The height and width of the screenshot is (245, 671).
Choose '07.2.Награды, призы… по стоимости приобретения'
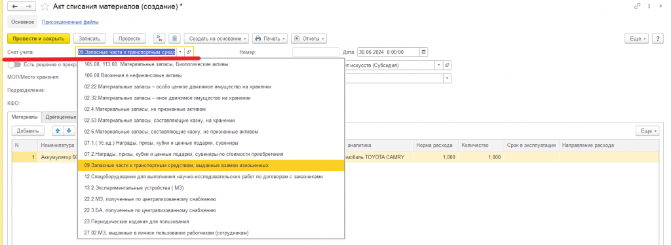pyautogui.click(x=211, y=154)
